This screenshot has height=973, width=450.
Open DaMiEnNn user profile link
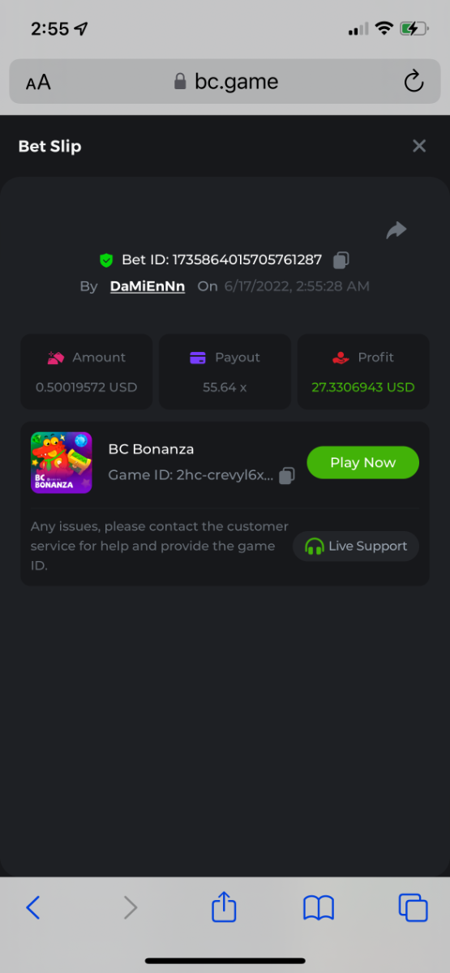click(148, 286)
